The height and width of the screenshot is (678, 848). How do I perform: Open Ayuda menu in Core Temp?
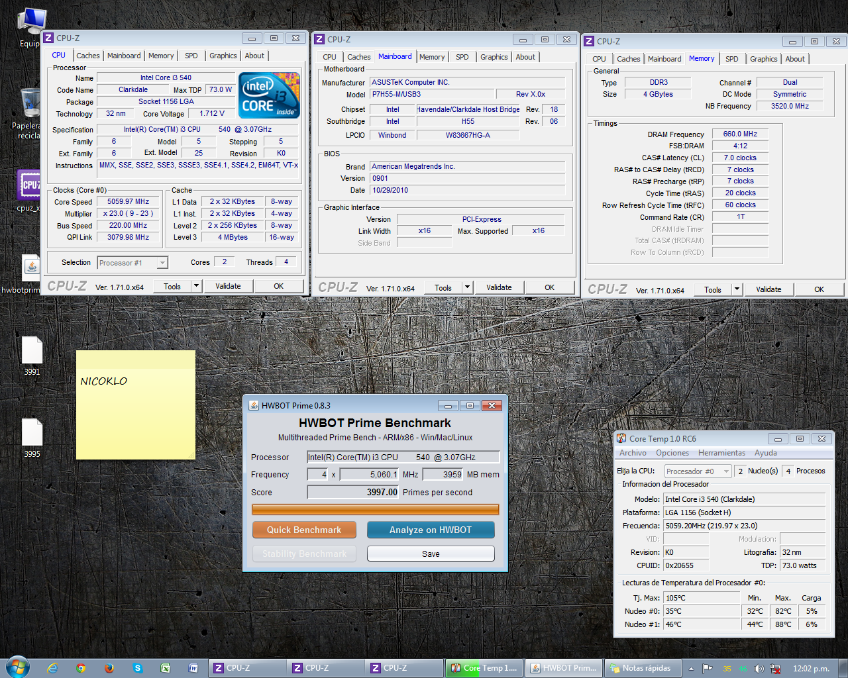[x=766, y=453]
